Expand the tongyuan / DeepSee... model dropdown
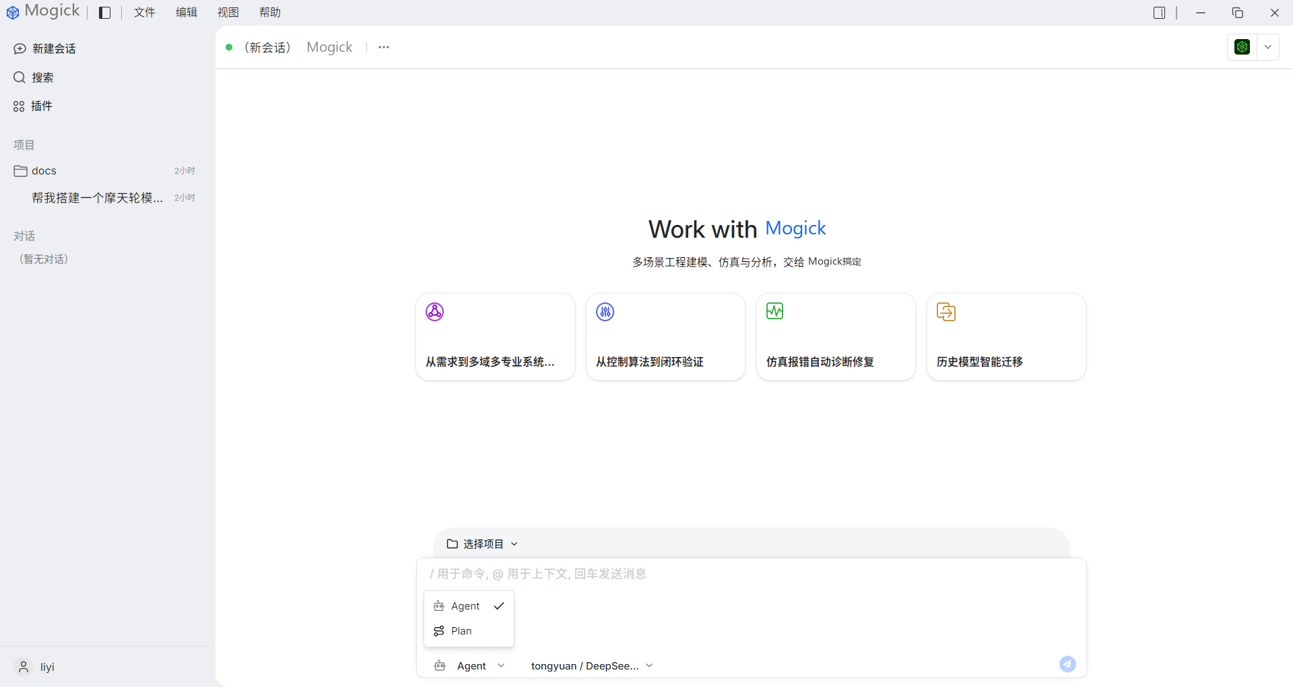The height and width of the screenshot is (687, 1293). pos(592,666)
